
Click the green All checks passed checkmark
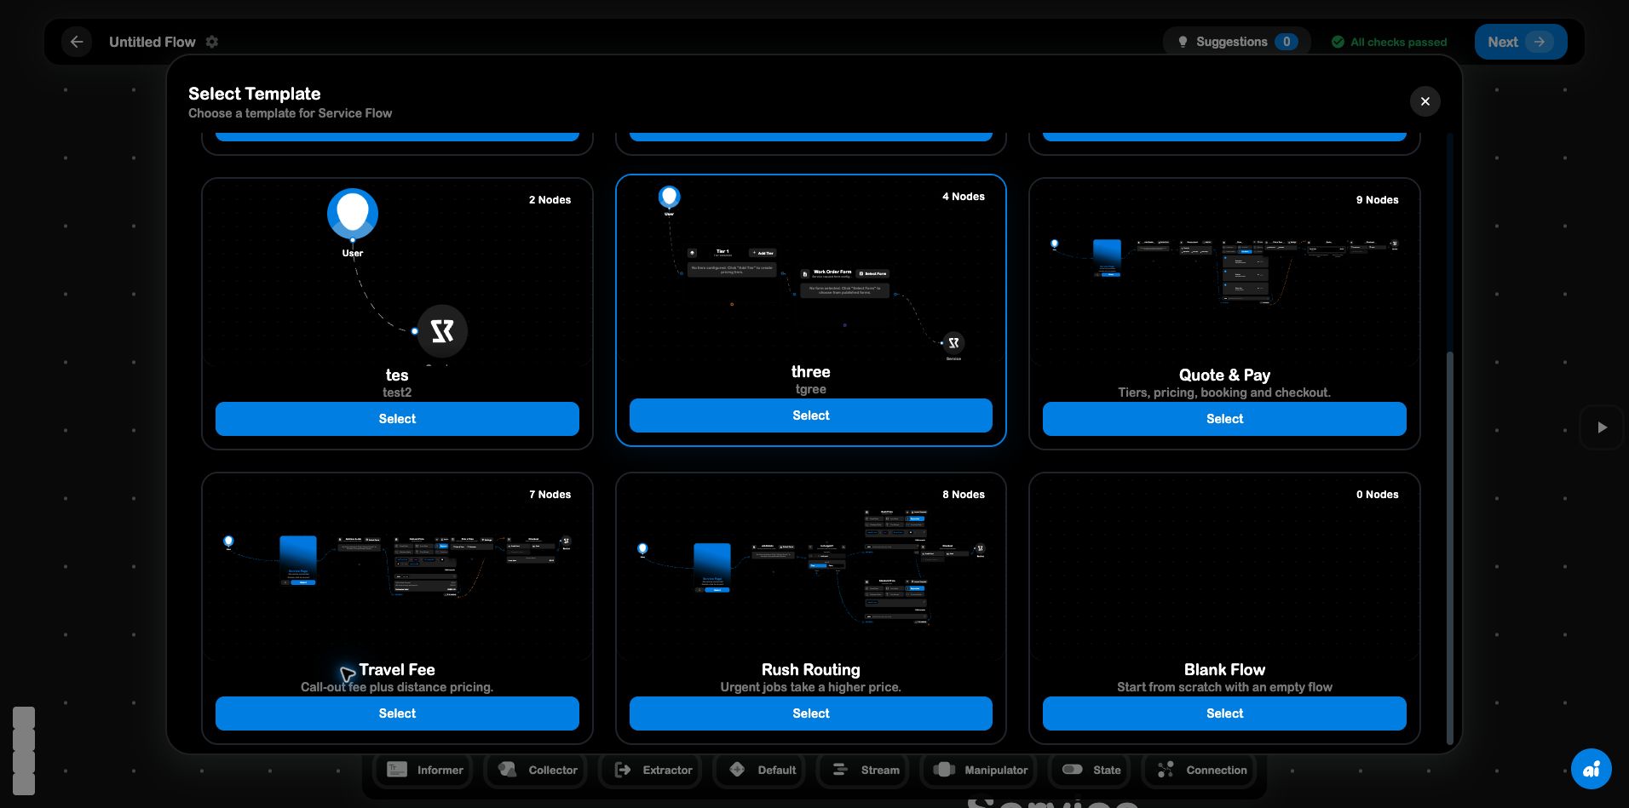1338,42
